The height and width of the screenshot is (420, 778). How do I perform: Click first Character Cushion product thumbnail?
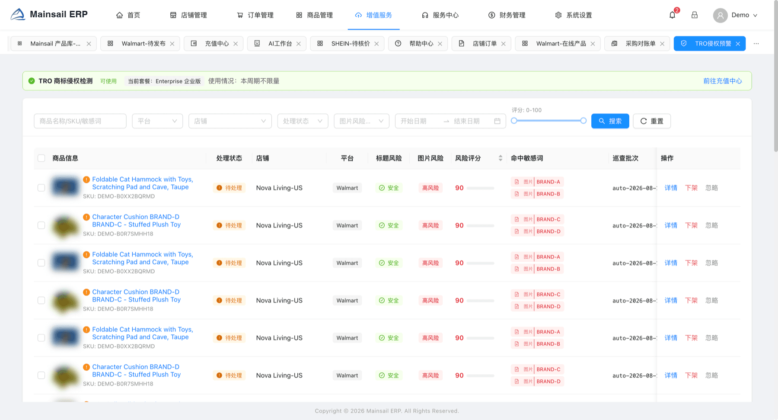coord(65,225)
